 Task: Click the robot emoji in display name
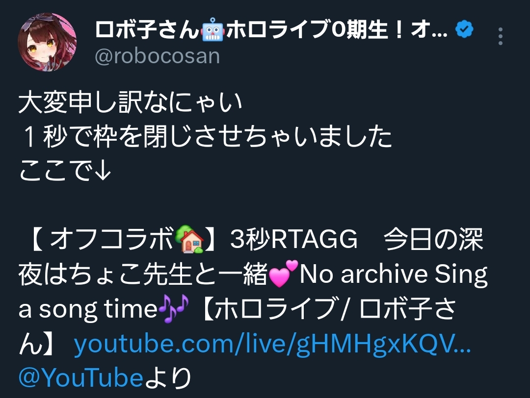(212, 30)
